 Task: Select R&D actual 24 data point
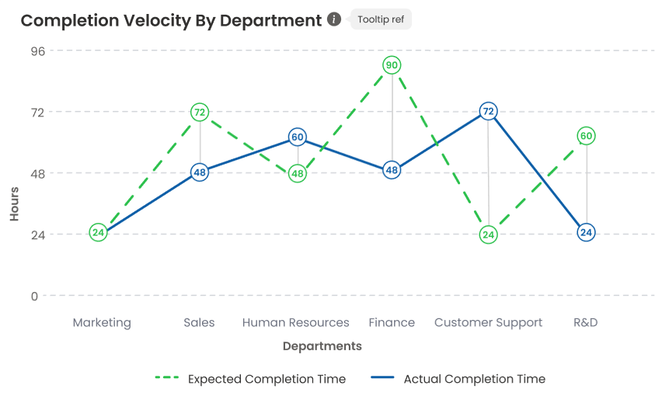tap(587, 232)
